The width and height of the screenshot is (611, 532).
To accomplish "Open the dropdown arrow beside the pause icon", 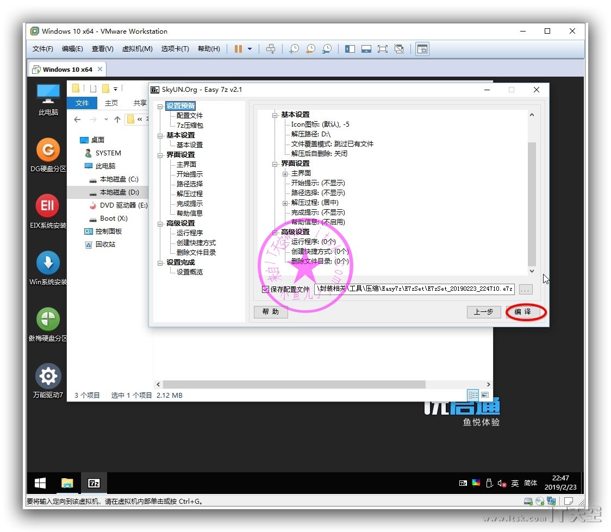I will point(250,49).
